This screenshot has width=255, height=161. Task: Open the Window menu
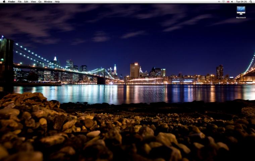[48, 2]
